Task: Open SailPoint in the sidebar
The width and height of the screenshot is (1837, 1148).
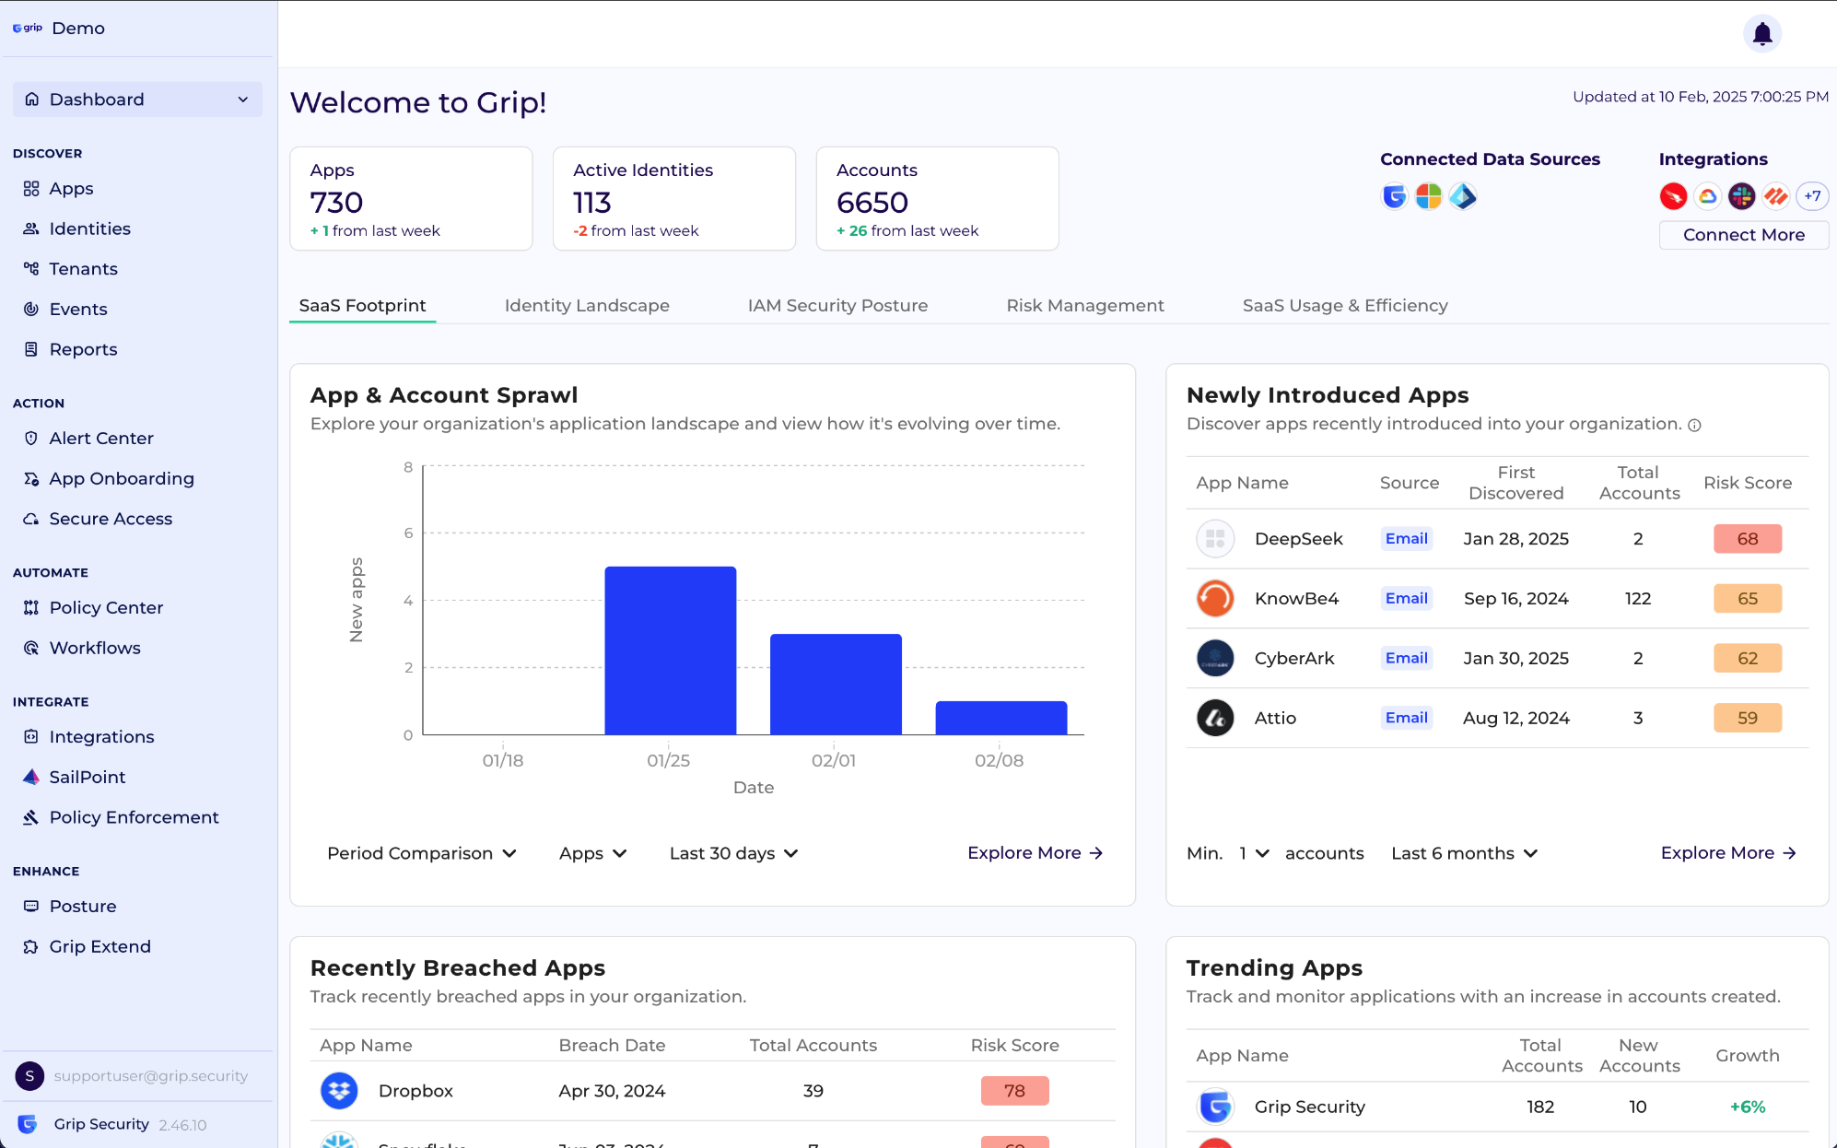Action: pos(87,777)
